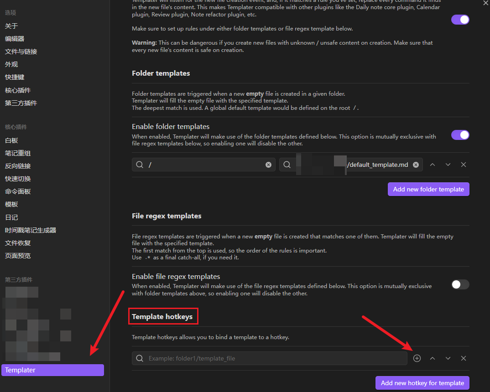This screenshot has height=392, width=490.
Task: Turn on Enable file regex templates
Action: (460, 284)
